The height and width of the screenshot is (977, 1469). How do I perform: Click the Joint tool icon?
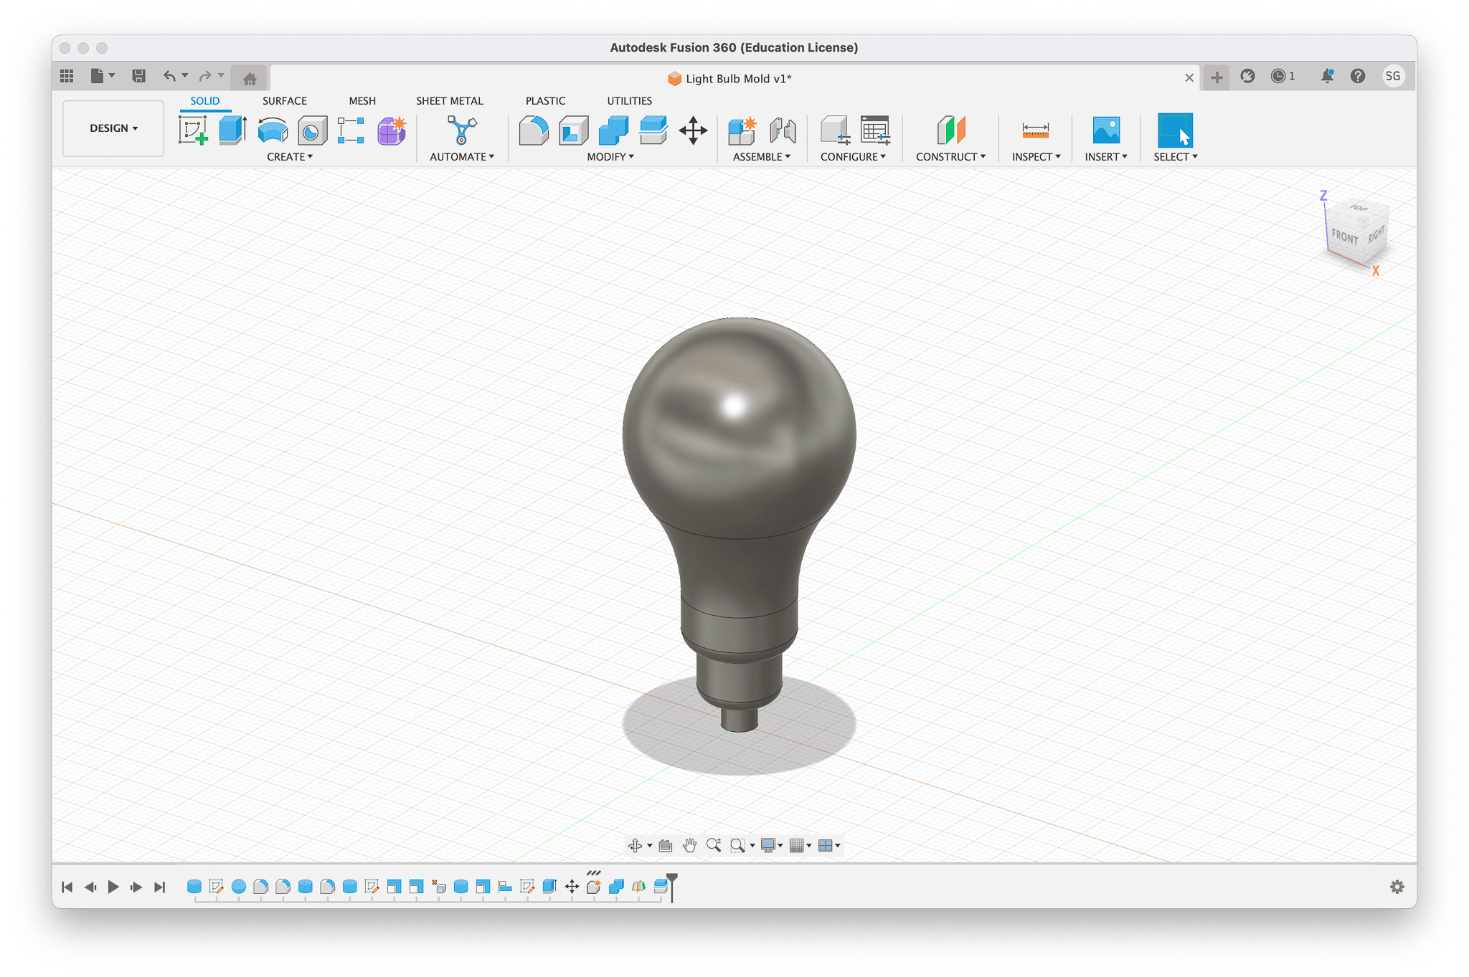[x=783, y=130]
